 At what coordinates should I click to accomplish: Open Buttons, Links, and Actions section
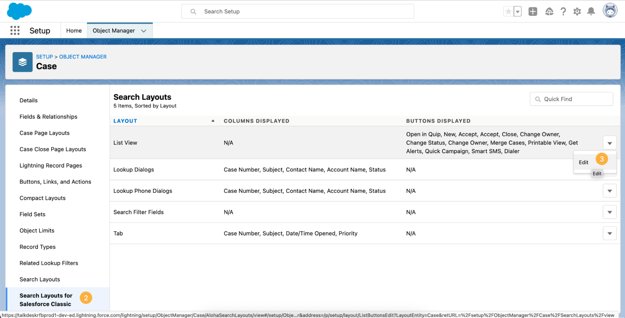[x=55, y=182]
